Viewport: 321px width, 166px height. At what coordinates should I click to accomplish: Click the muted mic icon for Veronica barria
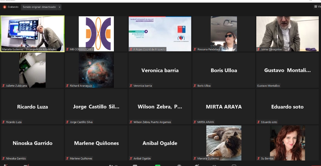click(x=131, y=86)
